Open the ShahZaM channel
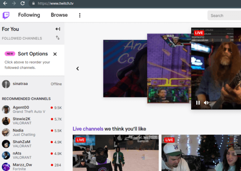The width and height of the screenshot is (241, 171). click(21, 142)
